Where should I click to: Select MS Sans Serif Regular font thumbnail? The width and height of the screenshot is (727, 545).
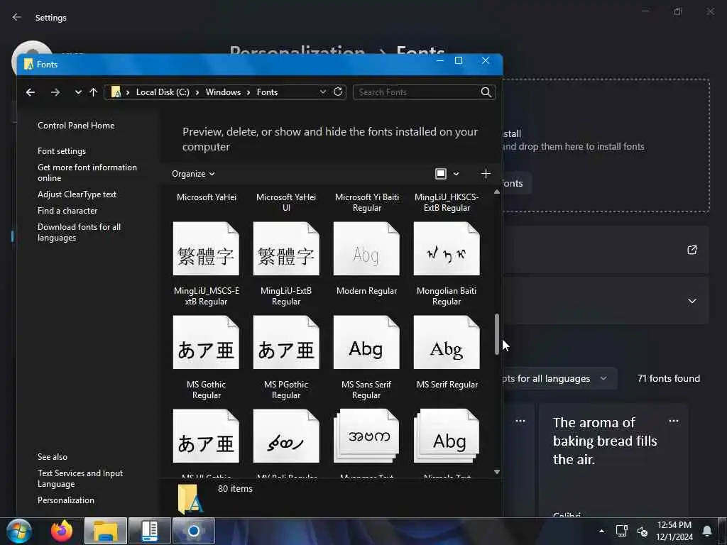(366, 342)
